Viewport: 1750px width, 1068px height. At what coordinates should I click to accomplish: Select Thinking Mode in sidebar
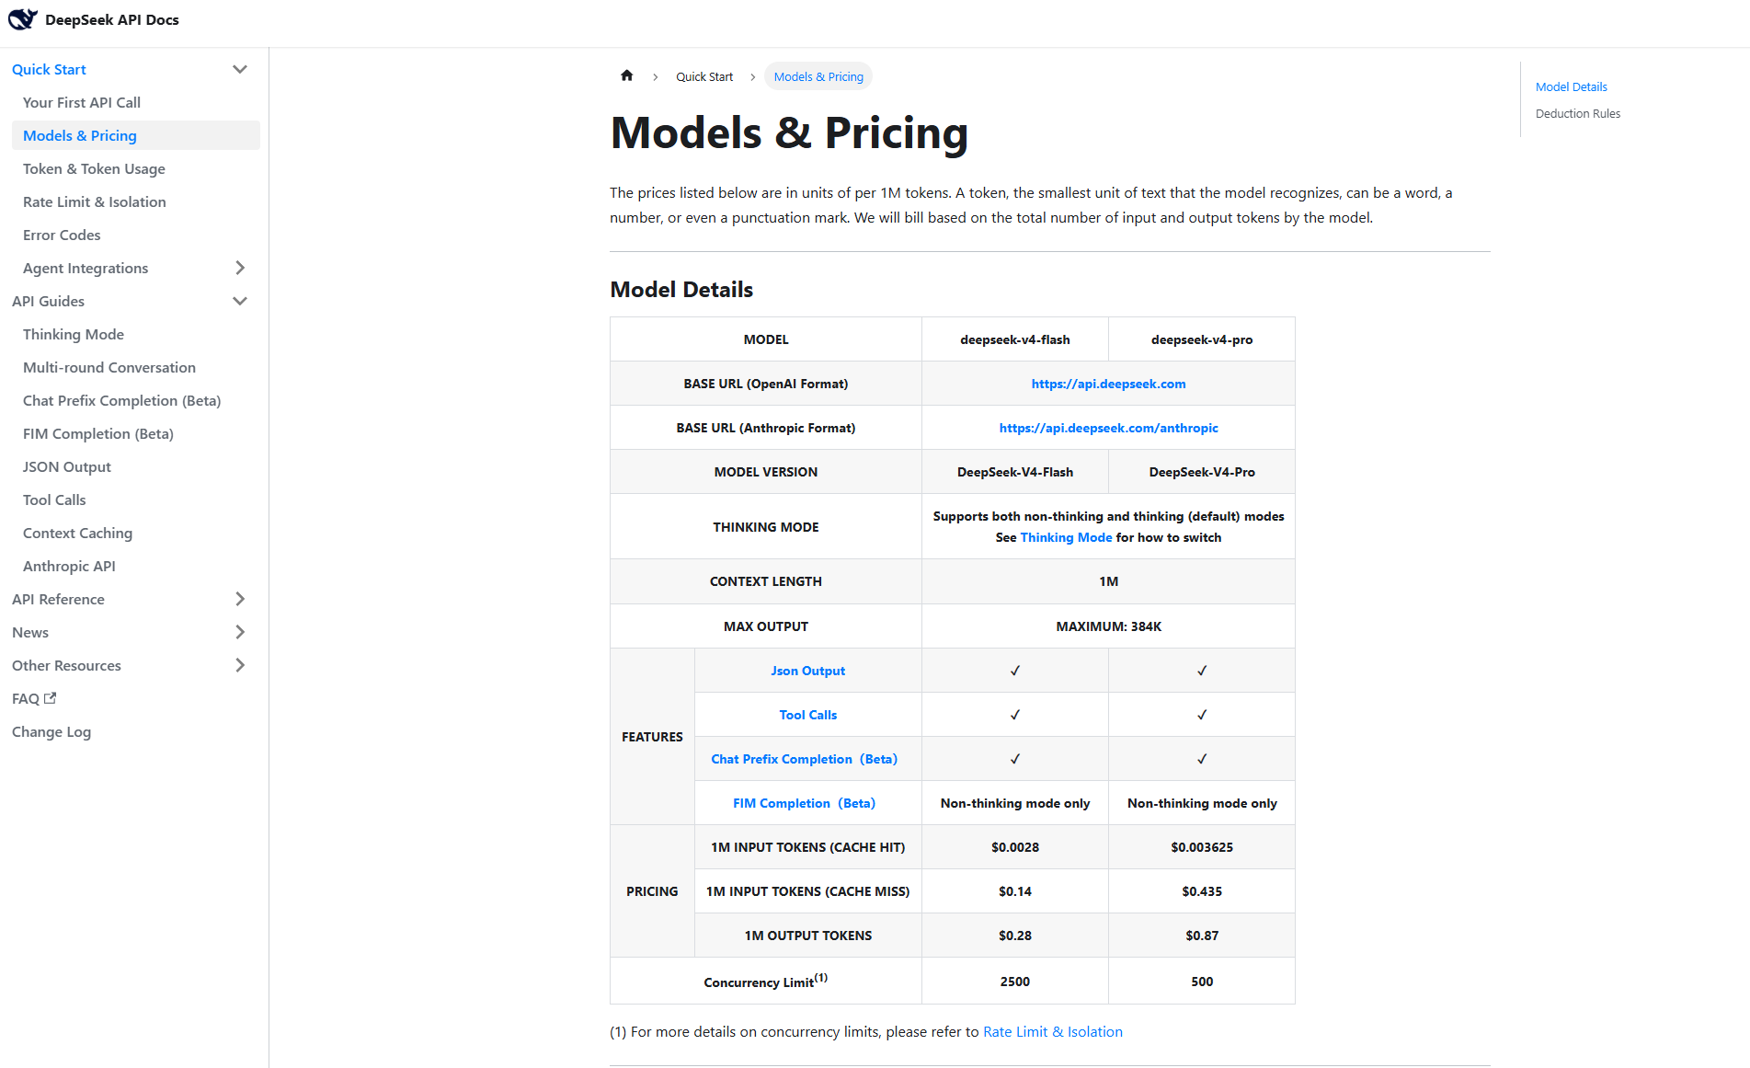point(74,334)
